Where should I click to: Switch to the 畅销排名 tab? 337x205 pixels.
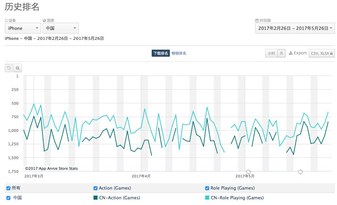(x=179, y=53)
